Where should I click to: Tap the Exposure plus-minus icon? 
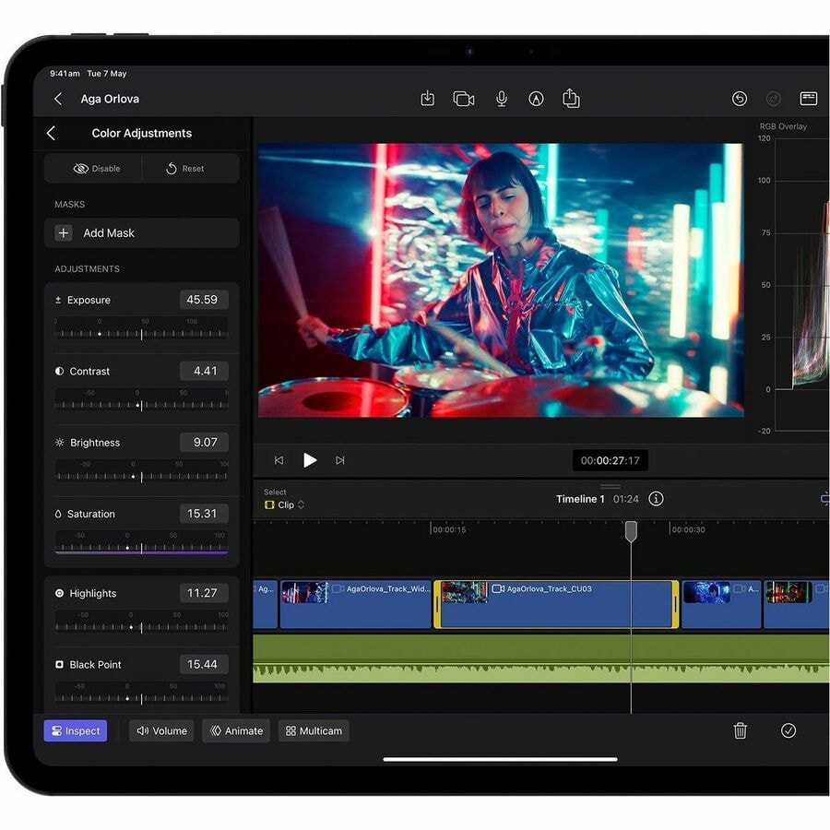[58, 300]
